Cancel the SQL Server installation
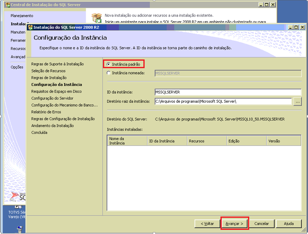The height and width of the screenshot is (234, 308). tap(261, 224)
